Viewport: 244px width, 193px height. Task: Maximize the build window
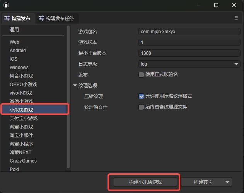[x=216, y=5]
